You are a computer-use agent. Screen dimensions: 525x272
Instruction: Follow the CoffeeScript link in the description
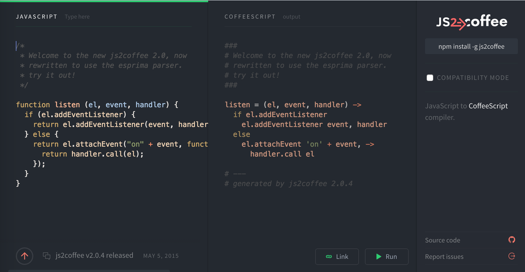(488, 106)
